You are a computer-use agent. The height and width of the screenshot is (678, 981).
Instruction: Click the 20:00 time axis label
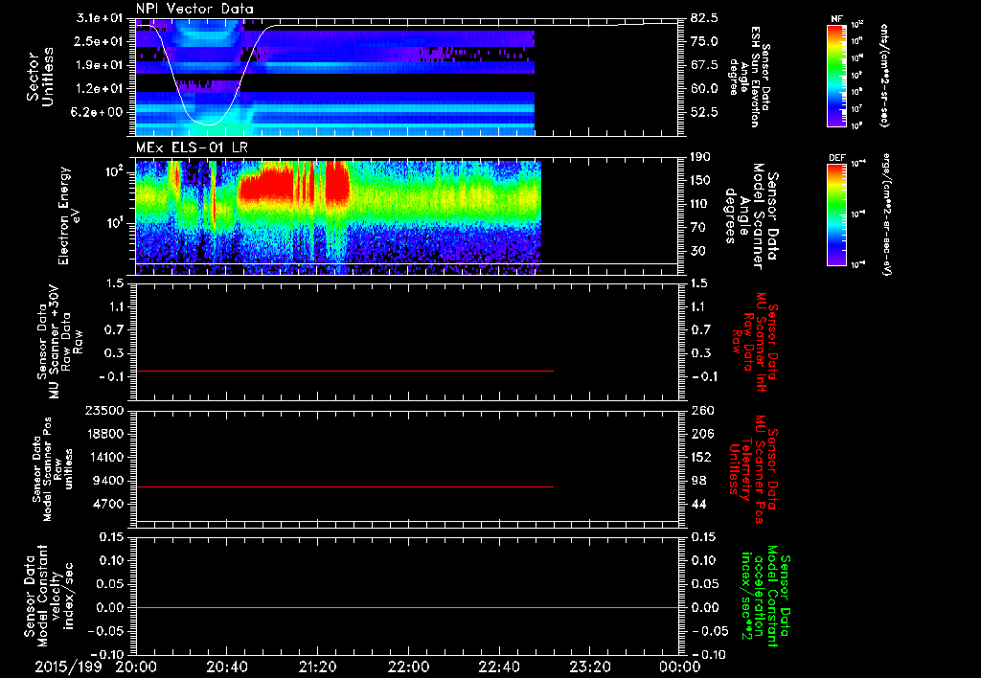136,667
